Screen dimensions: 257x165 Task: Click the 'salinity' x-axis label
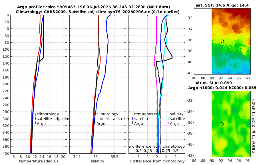point(97,161)
